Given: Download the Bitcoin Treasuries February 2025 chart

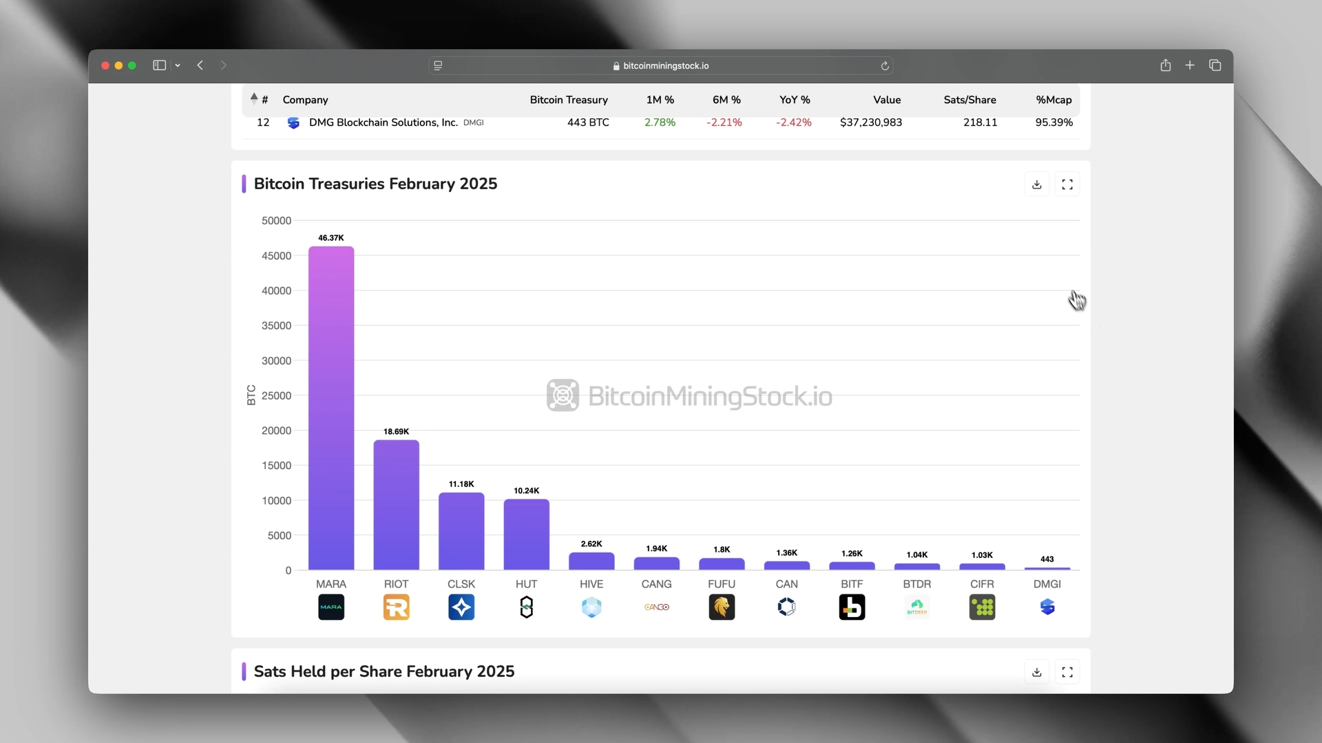Looking at the screenshot, I should coord(1036,184).
